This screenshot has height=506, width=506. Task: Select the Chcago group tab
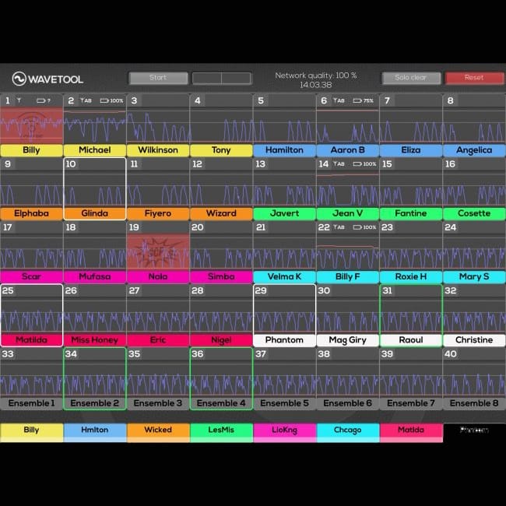[348, 432]
